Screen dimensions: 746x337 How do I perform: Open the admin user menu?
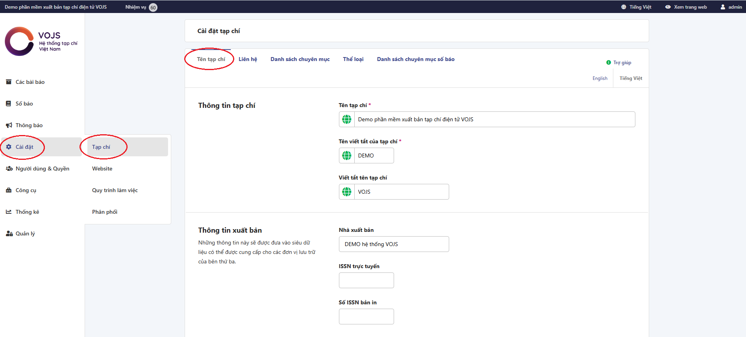(731, 7)
